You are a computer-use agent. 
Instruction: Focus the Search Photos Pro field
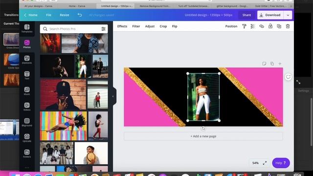point(74,29)
